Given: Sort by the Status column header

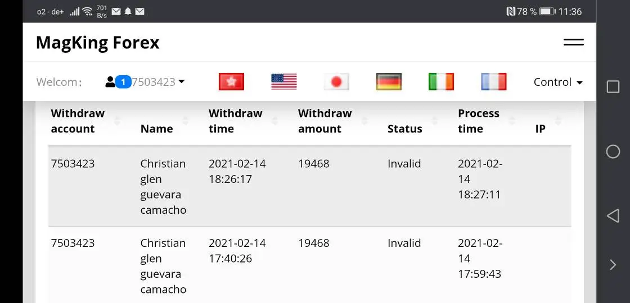Looking at the screenshot, I should point(405,128).
